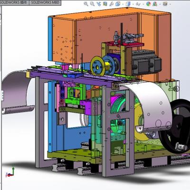Image resolution: width=190 pixels, height=190 pixels.
Task: Toggle the Section View tool
Action: (105, 4)
